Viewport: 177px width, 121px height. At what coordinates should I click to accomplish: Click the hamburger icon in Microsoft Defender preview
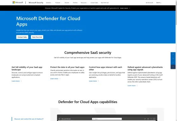(60, 119)
